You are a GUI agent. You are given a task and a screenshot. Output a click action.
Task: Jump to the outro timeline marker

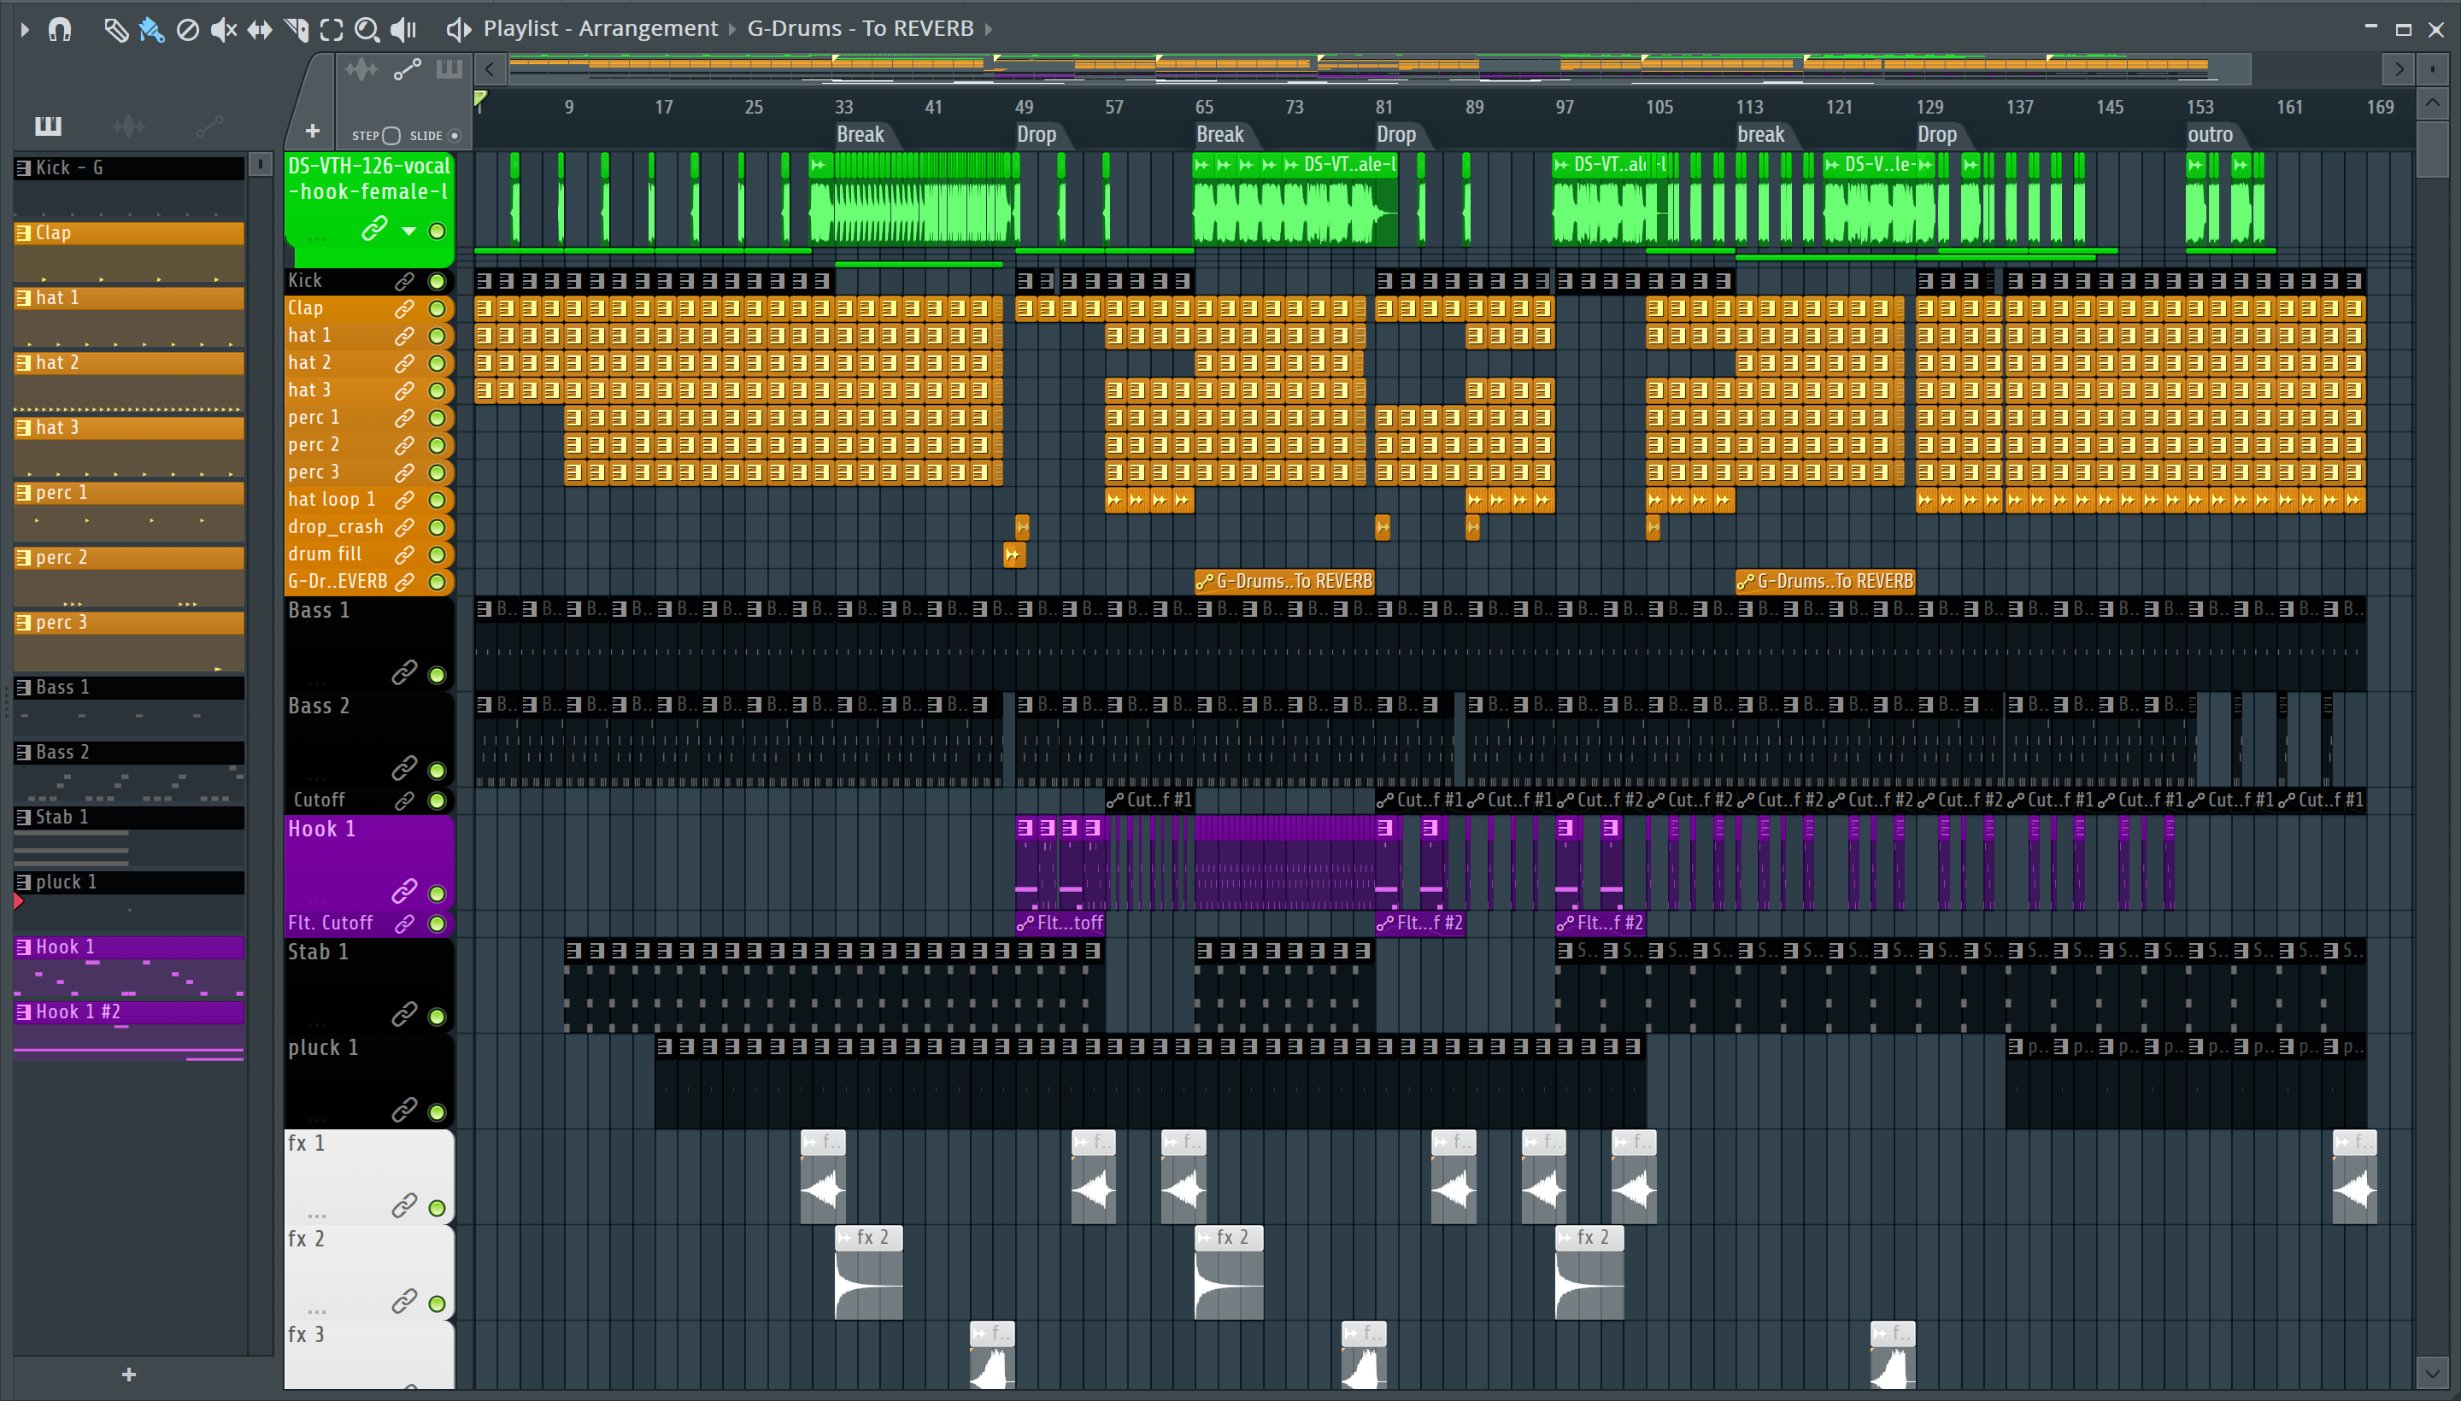[2209, 135]
